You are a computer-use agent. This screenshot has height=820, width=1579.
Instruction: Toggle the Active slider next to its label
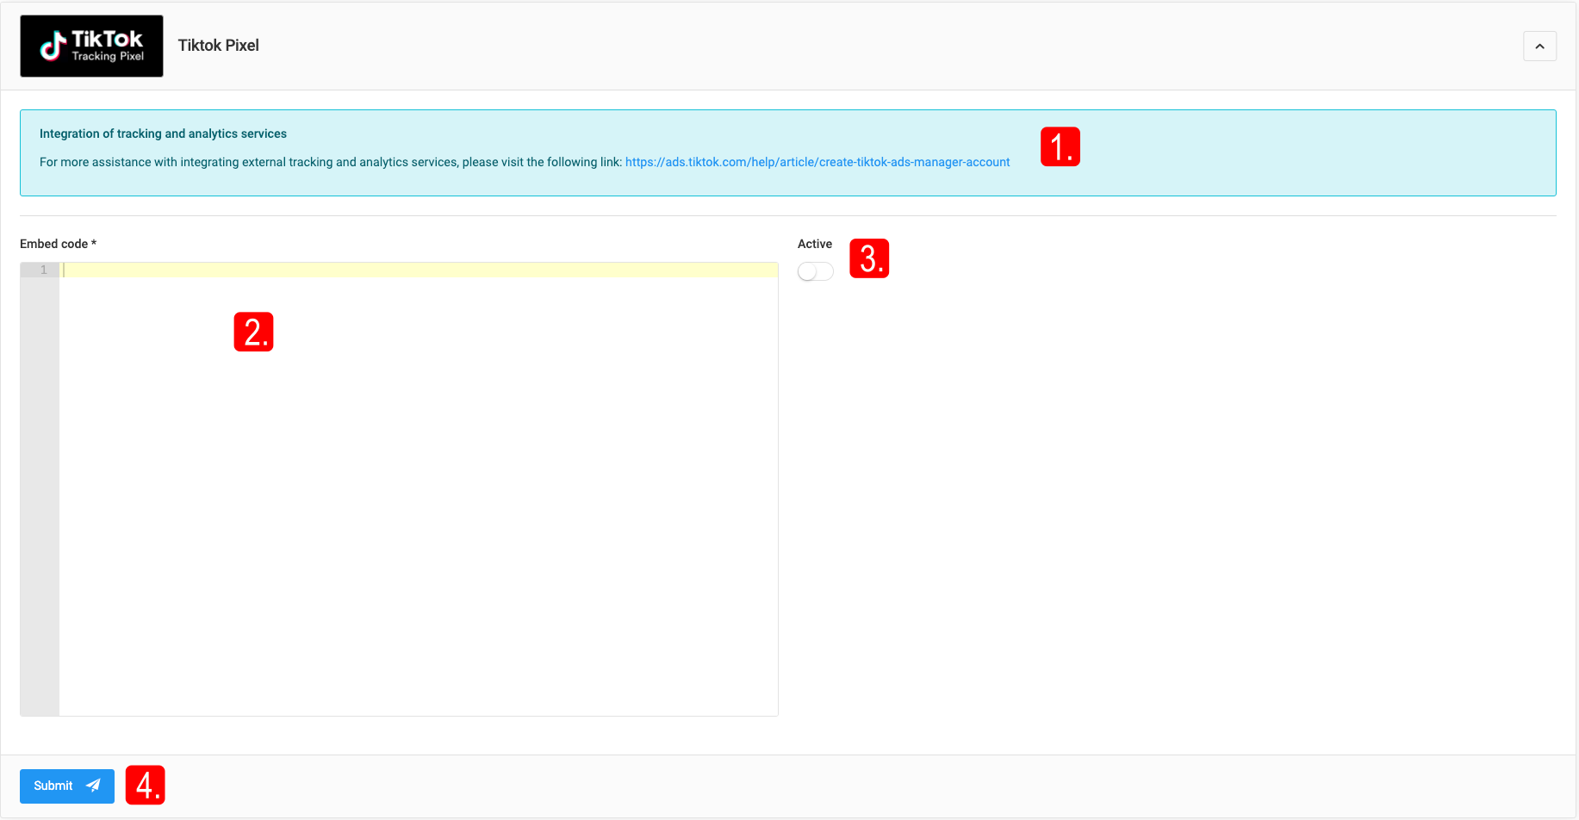814,270
